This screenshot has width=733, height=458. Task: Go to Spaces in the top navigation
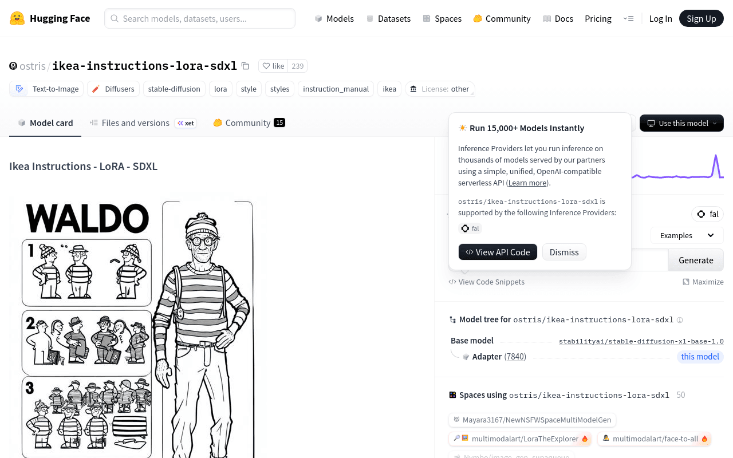pos(442,18)
